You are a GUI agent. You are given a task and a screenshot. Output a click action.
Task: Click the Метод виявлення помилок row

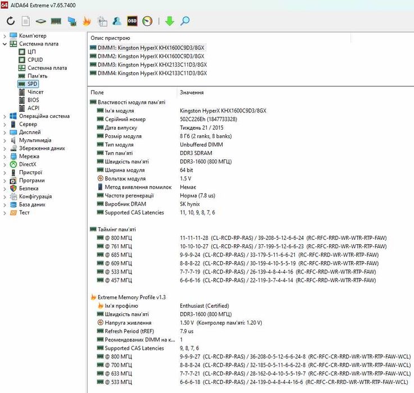coord(147,187)
